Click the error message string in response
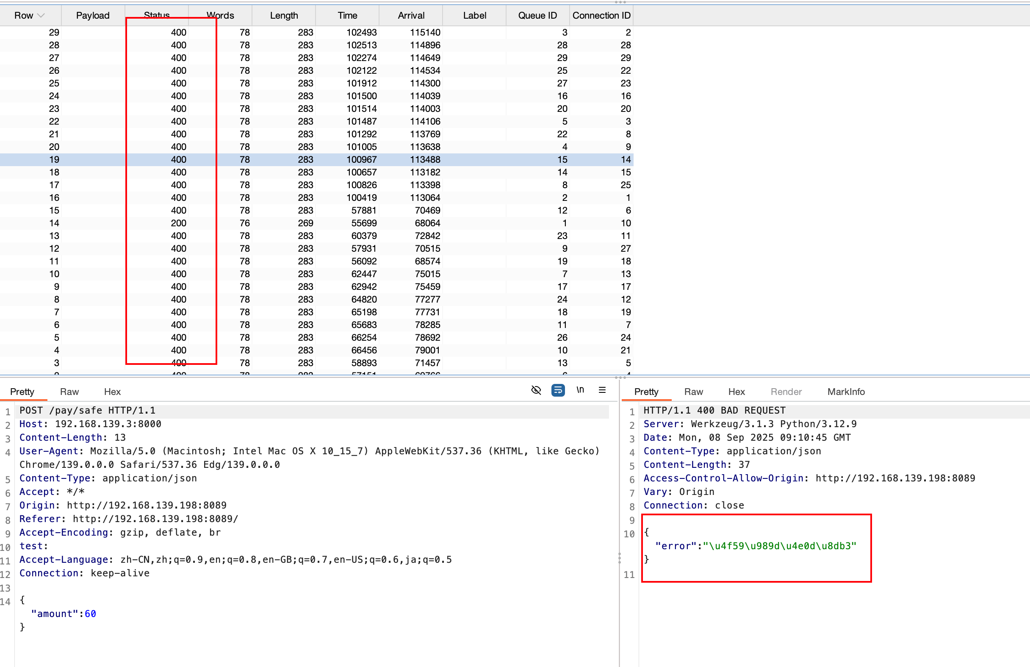Image resolution: width=1030 pixels, height=667 pixels. 779,546
